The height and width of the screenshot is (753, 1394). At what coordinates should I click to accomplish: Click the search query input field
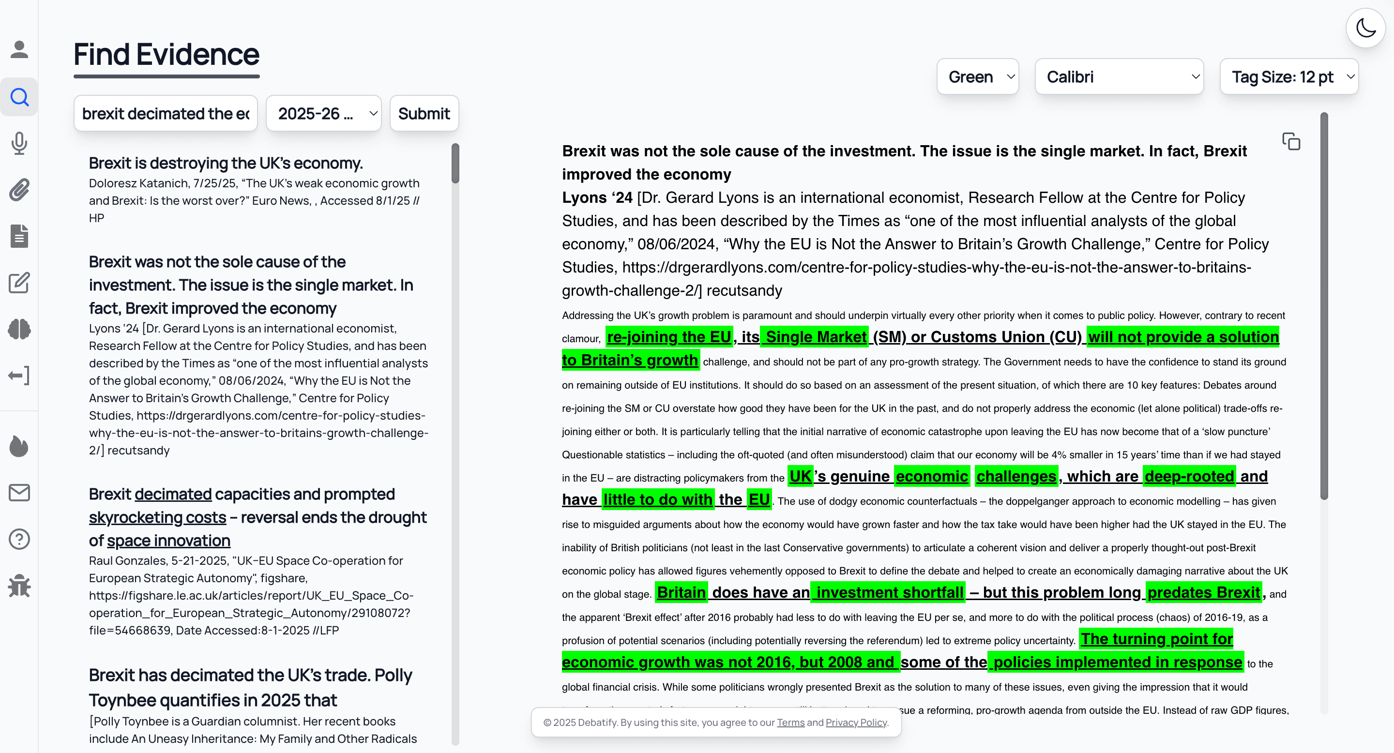point(166,114)
